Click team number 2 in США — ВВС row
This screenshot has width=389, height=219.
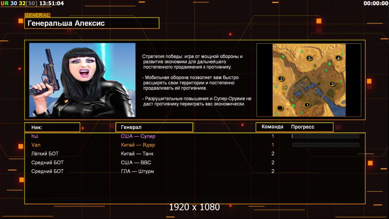[x=273, y=162]
